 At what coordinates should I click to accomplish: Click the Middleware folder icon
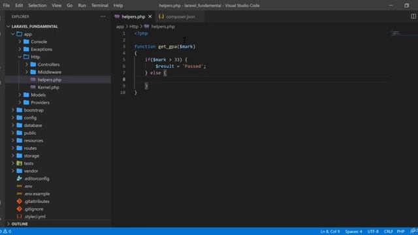[33, 72]
